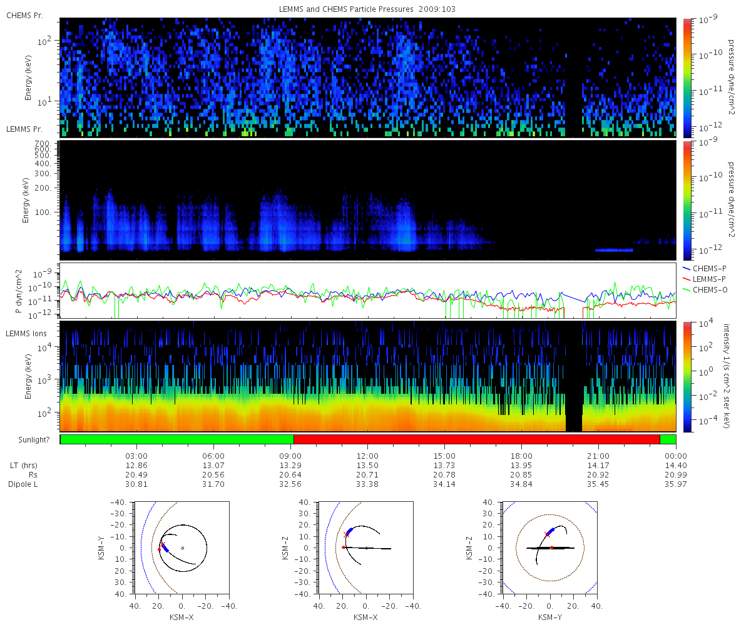
Task: Click the small green Sunlight segment near 00:00
Action: click(x=668, y=439)
